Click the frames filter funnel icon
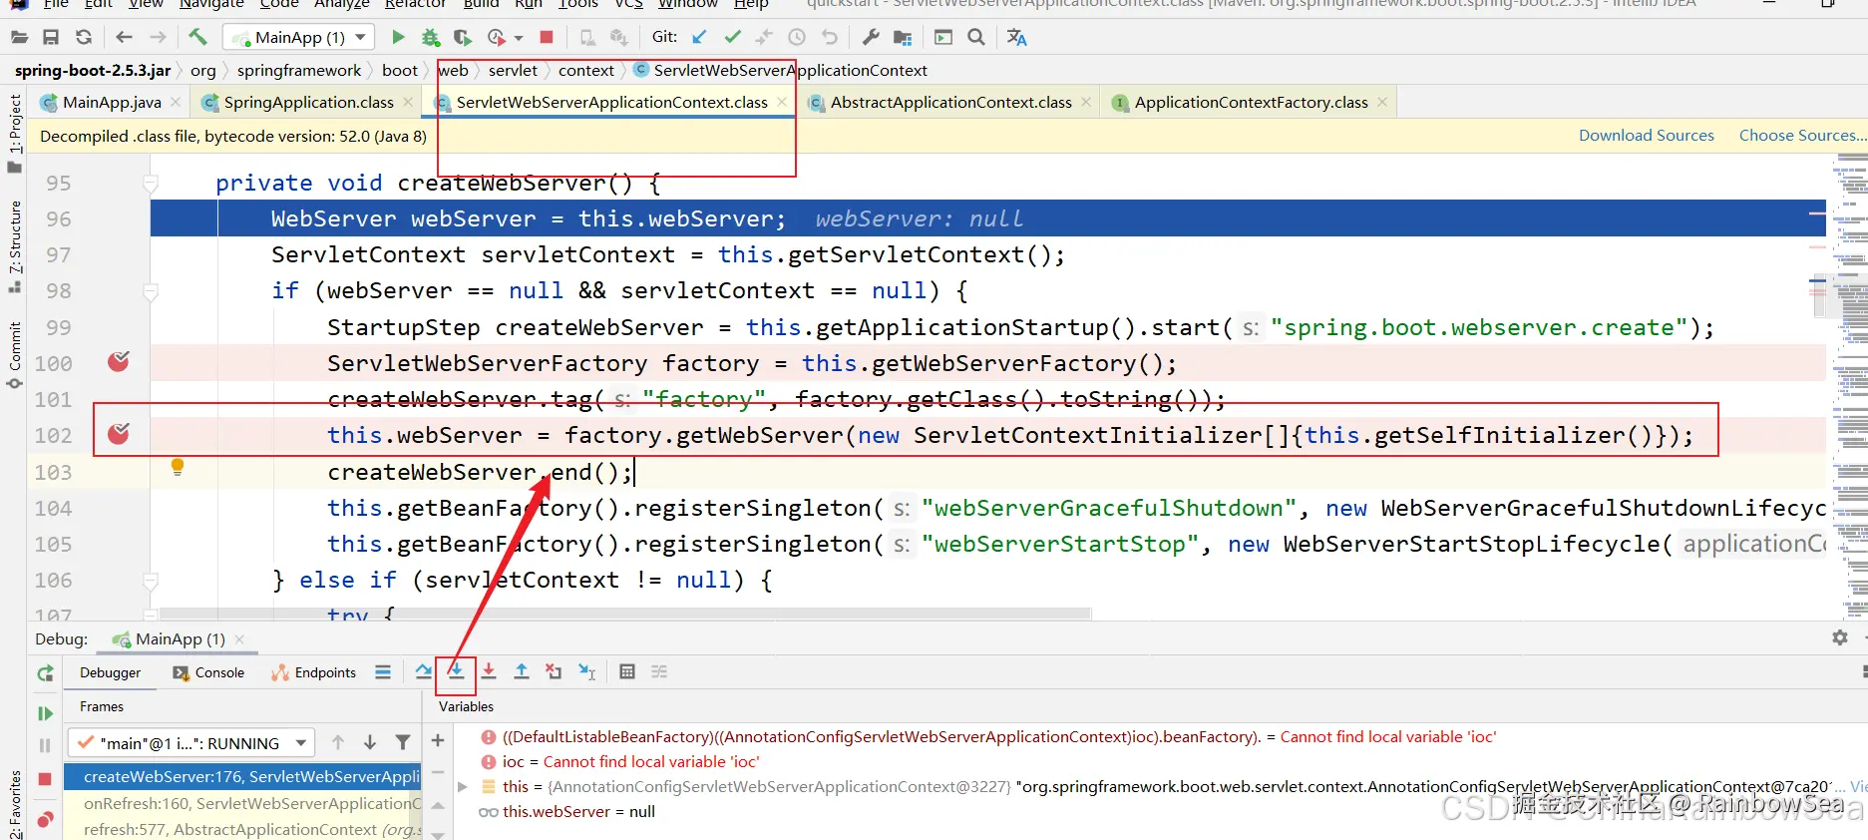 click(403, 742)
